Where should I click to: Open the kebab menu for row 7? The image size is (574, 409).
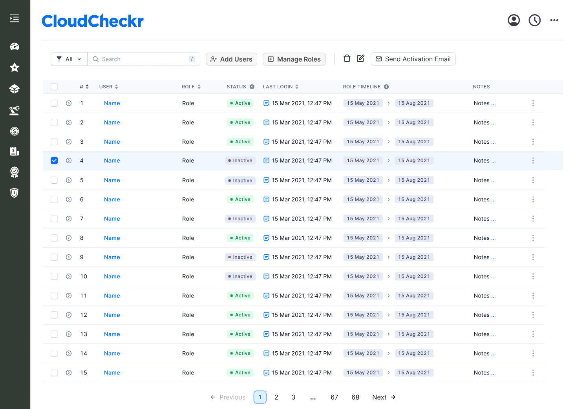(533, 219)
